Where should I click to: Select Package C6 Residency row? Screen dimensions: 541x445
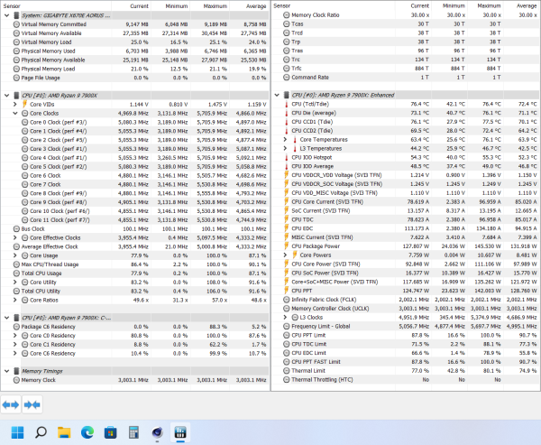pyautogui.click(x=135, y=327)
